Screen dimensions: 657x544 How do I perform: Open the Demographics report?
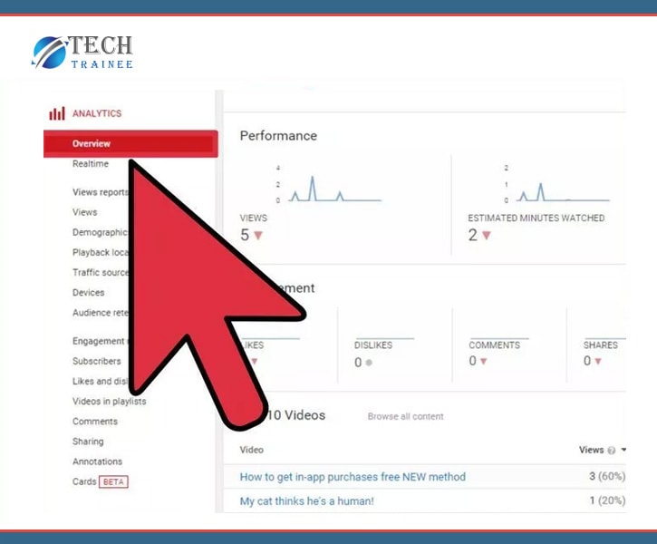pos(100,232)
